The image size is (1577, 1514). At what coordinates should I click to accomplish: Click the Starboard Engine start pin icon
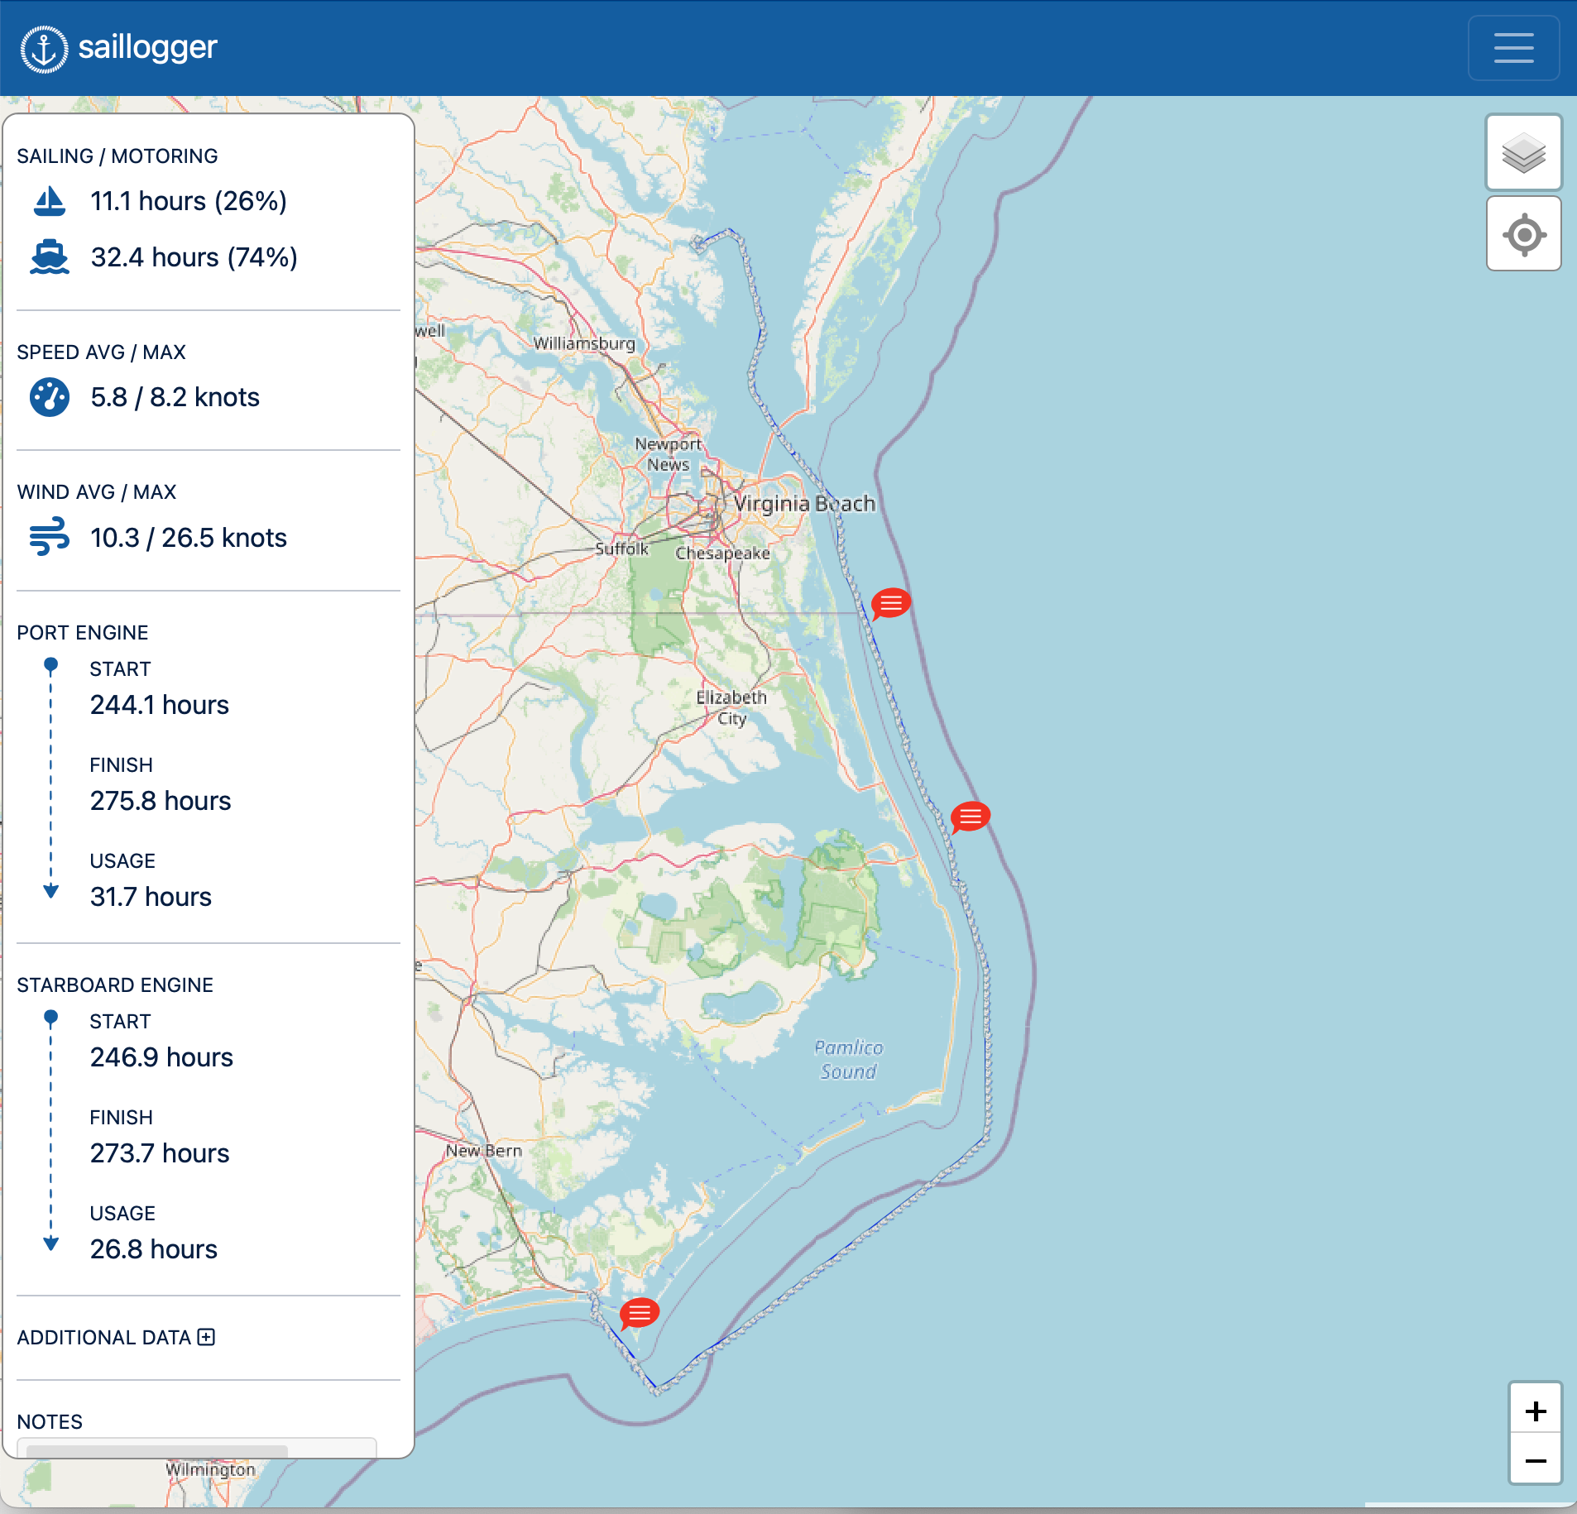[x=50, y=1018]
